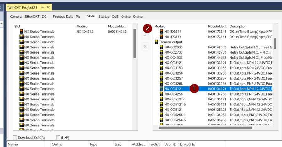This screenshot has width=282, height=147.
Task: Click the icon next to NX-OD5256-5
Action: click(x=161, y=120)
